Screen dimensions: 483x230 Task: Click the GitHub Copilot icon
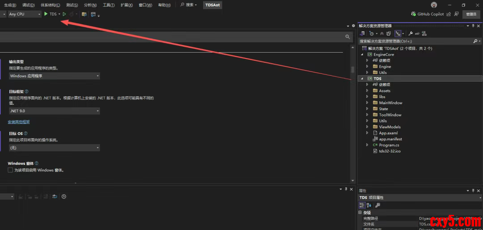(x=413, y=14)
